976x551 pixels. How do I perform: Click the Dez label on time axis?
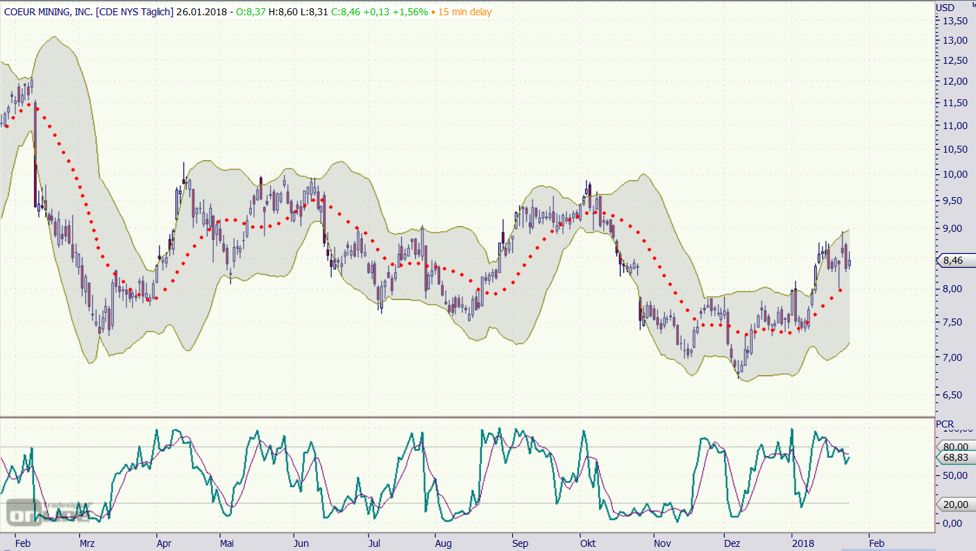pos(731,543)
